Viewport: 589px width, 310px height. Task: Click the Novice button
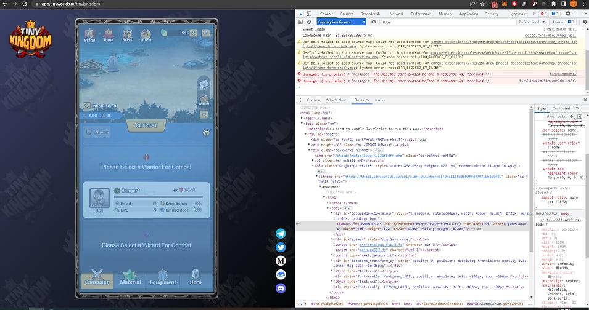click(97, 132)
